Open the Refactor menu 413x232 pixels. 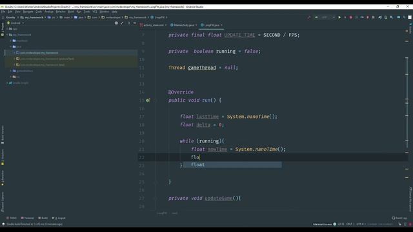pyautogui.click(x=61, y=12)
